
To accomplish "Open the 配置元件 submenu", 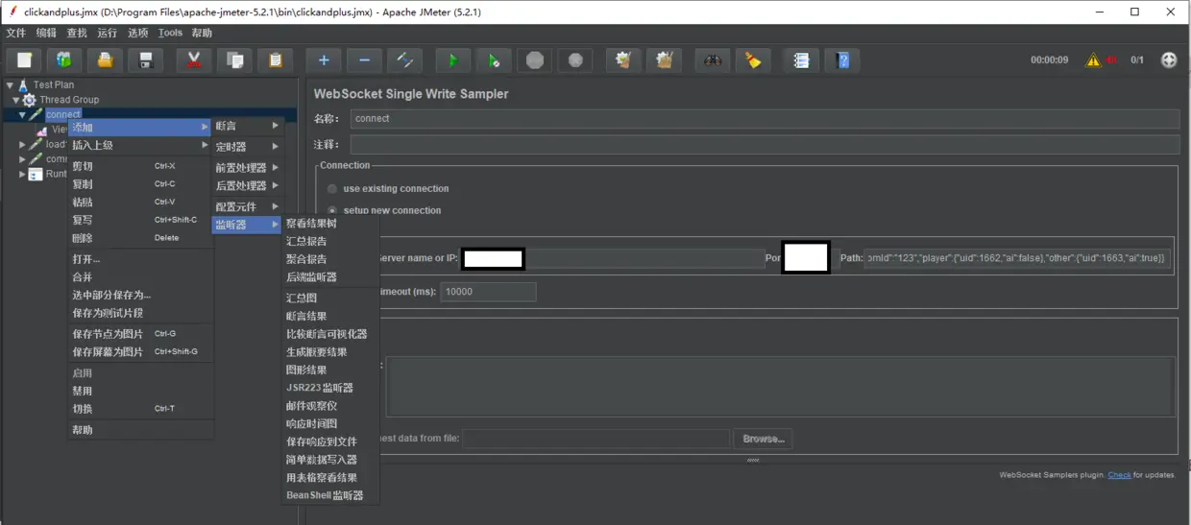I will [247, 207].
